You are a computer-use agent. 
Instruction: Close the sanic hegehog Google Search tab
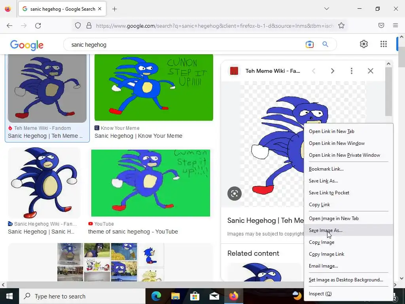click(x=100, y=9)
